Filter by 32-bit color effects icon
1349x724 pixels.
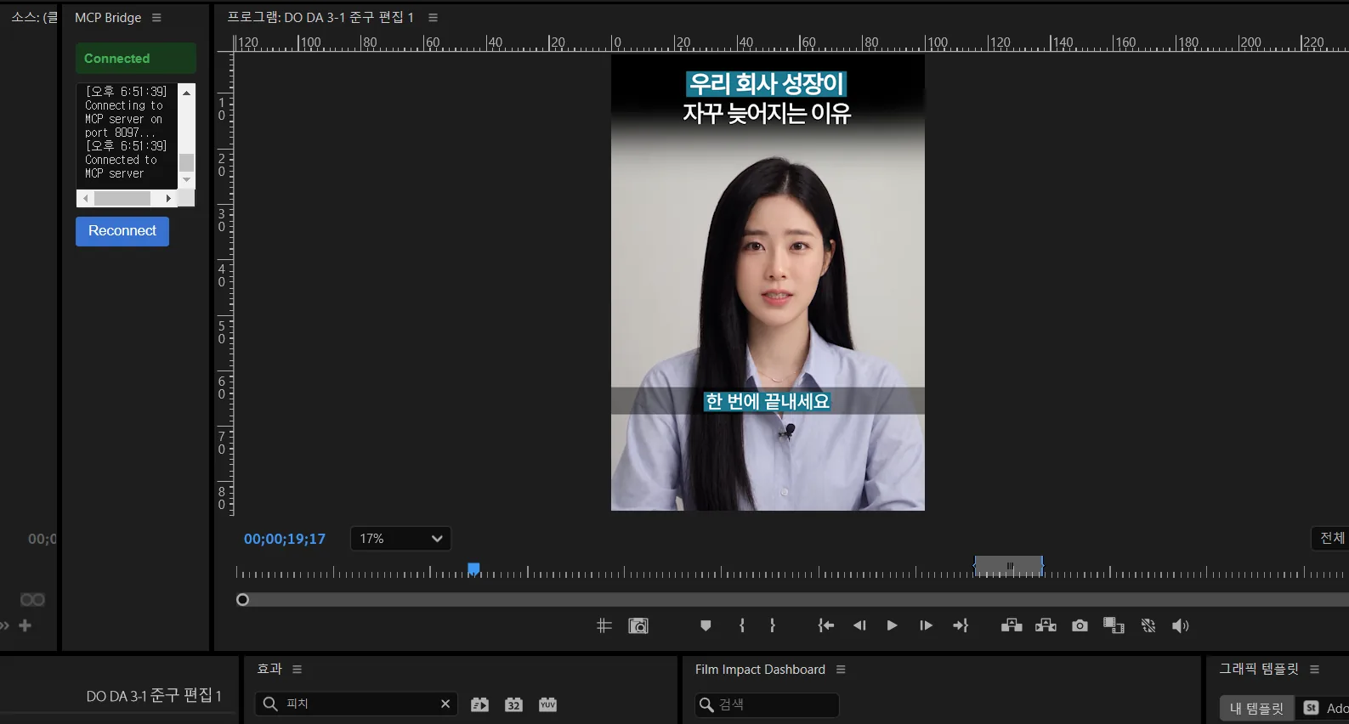[513, 704]
